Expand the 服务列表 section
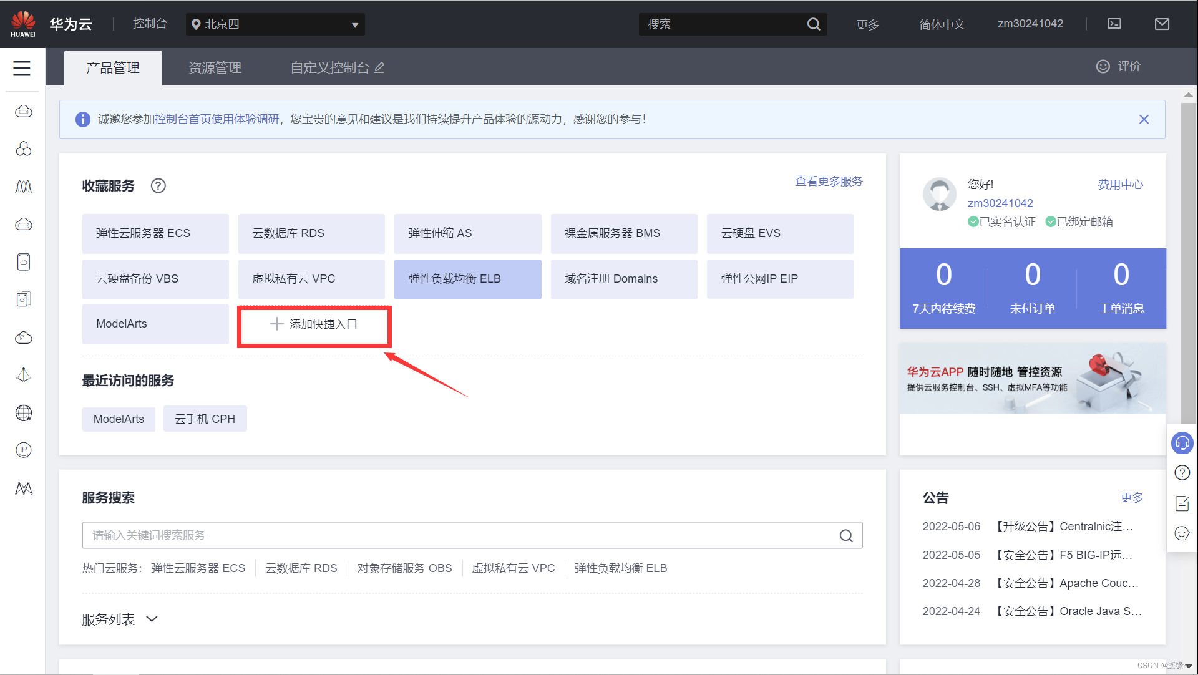The image size is (1198, 675). 120,619
